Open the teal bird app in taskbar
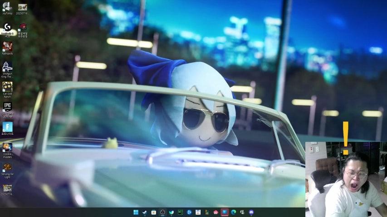 pyautogui.click(x=171, y=212)
